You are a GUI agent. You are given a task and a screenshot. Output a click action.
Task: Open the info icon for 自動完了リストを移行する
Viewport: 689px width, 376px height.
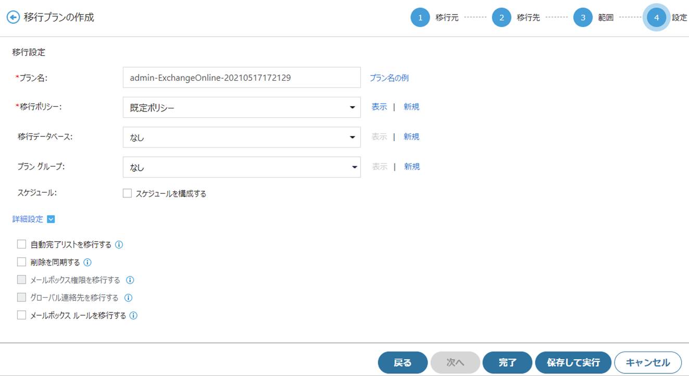coord(119,244)
